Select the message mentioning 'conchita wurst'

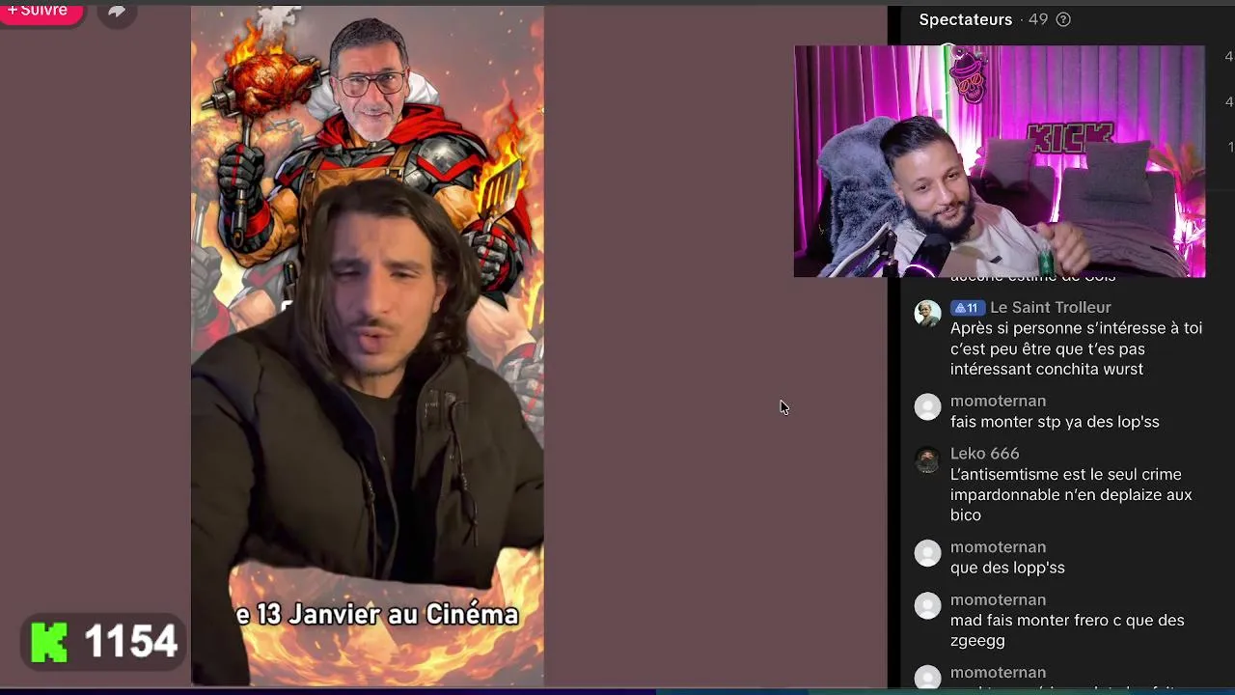[1076, 348]
